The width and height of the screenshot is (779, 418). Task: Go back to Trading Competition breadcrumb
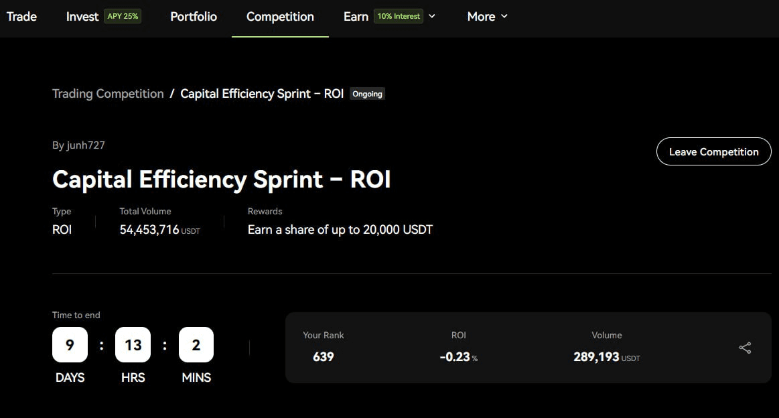pyautogui.click(x=108, y=94)
